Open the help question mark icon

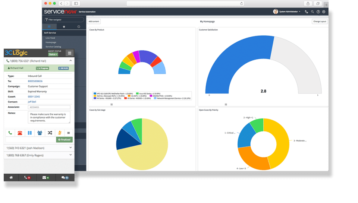tap(318, 12)
